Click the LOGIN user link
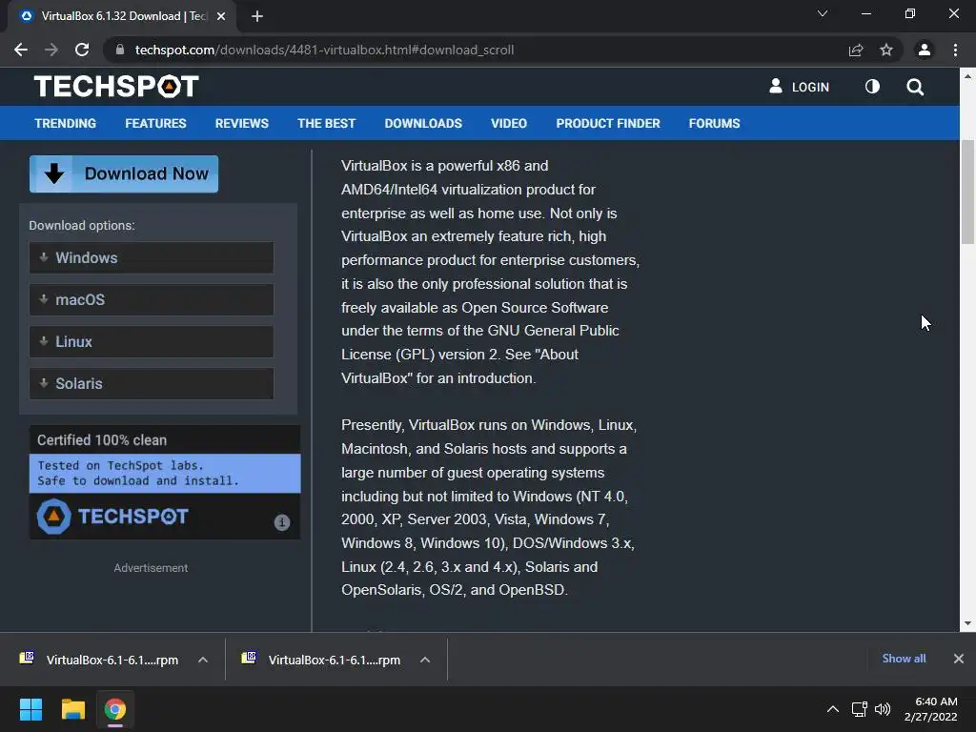 [x=800, y=87]
